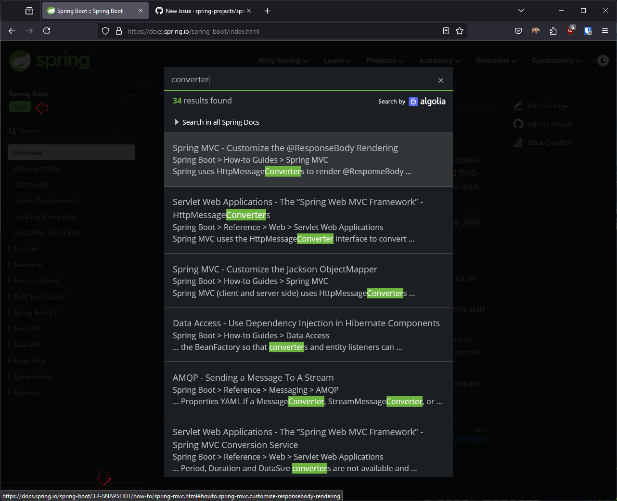
Task: Toggle dark mode theme switch
Action: point(603,61)
